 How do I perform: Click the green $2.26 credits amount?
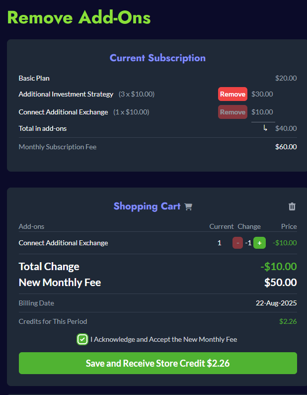coord(288,321)
